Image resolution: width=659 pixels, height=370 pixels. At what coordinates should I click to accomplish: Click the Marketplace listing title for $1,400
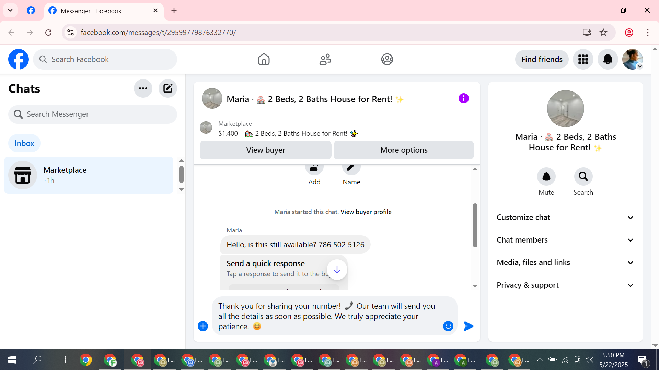[288, 133]
